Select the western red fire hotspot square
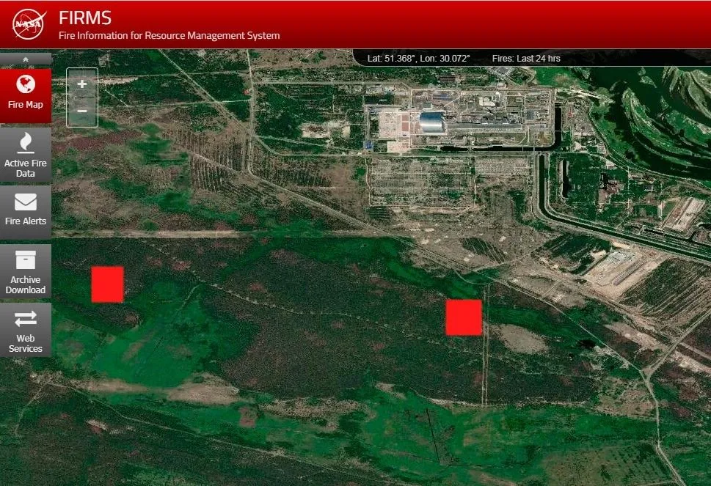The width and height of the screenshot is (711, 486). pyautogui.click(x=107, y=284)
